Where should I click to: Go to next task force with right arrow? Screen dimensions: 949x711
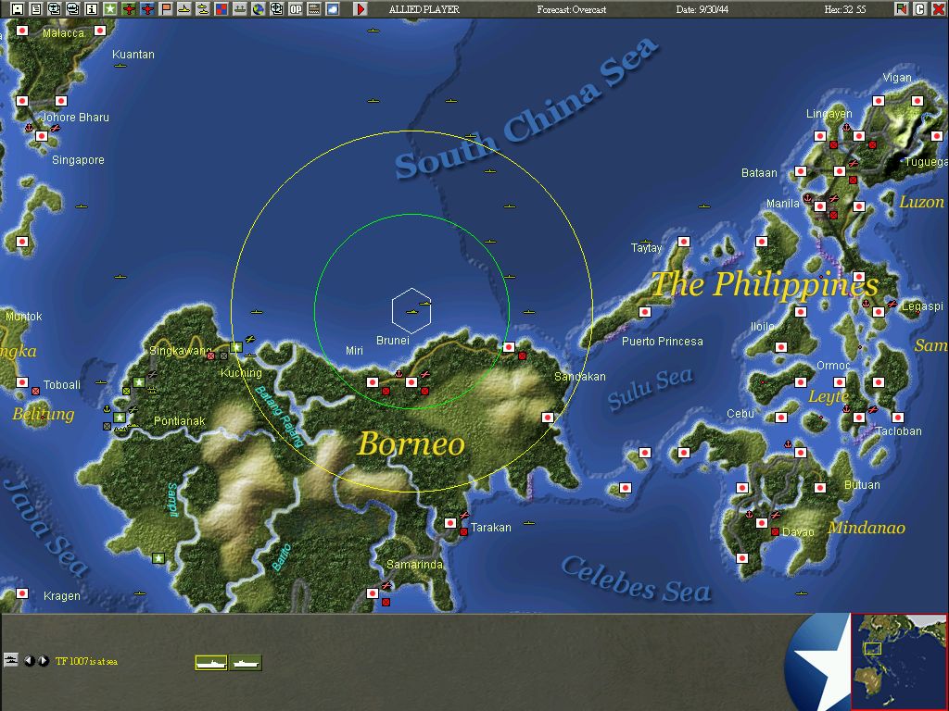coord(43,661)
